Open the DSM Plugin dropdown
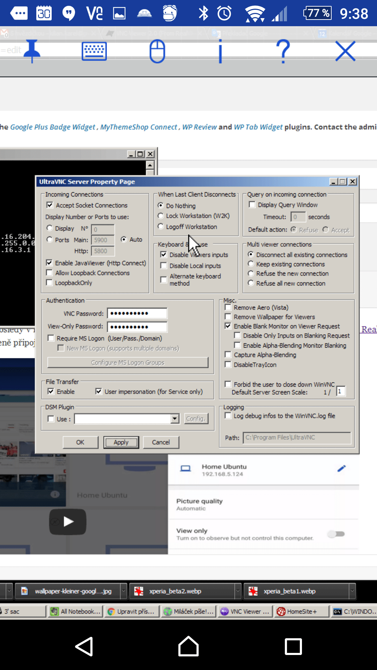377x670 pixels. 175,419
